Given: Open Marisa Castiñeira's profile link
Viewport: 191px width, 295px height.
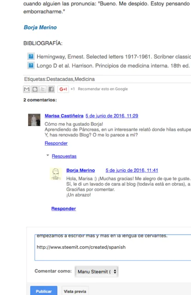Looking at the screenshot, I should 64,116.
